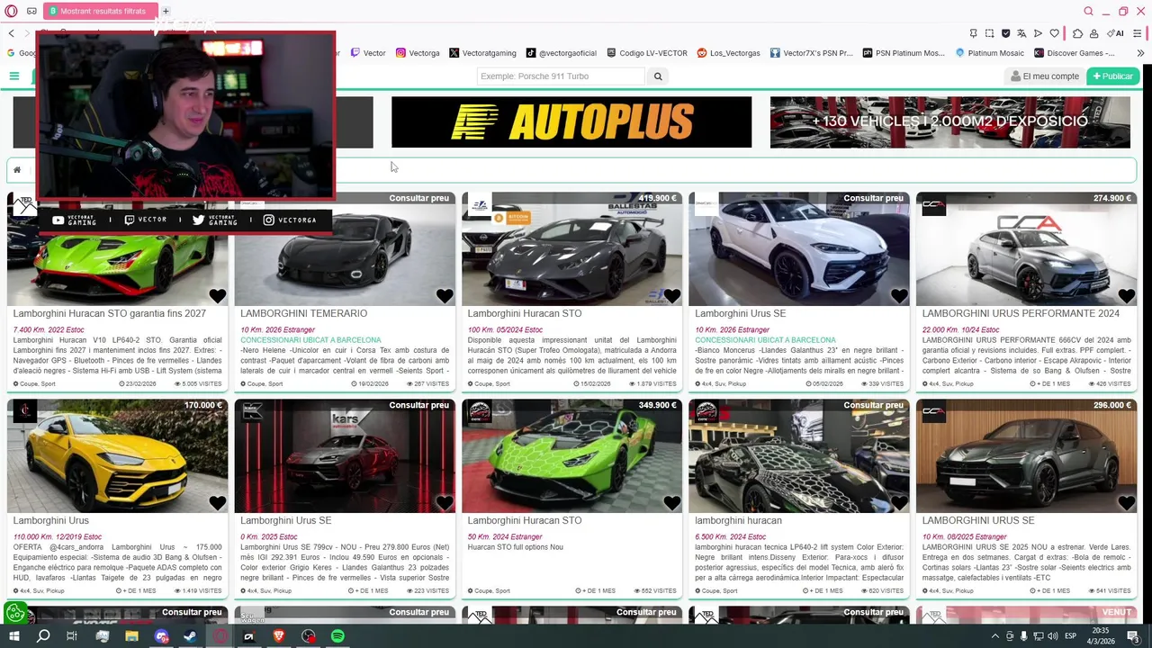The height and width of the screenshot is (648, 1152).
Task: Open the Windows Start menu
Action: (x=13, y=636)
